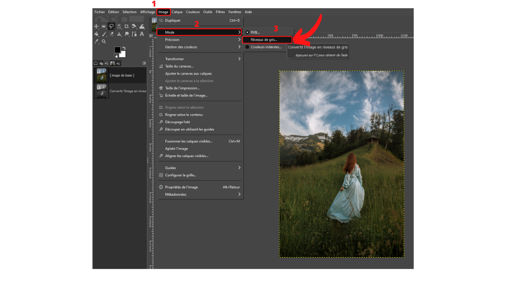Expand the Gestion des couleurs submenu arrow
The image size is (506, 283).
[239, 47]
